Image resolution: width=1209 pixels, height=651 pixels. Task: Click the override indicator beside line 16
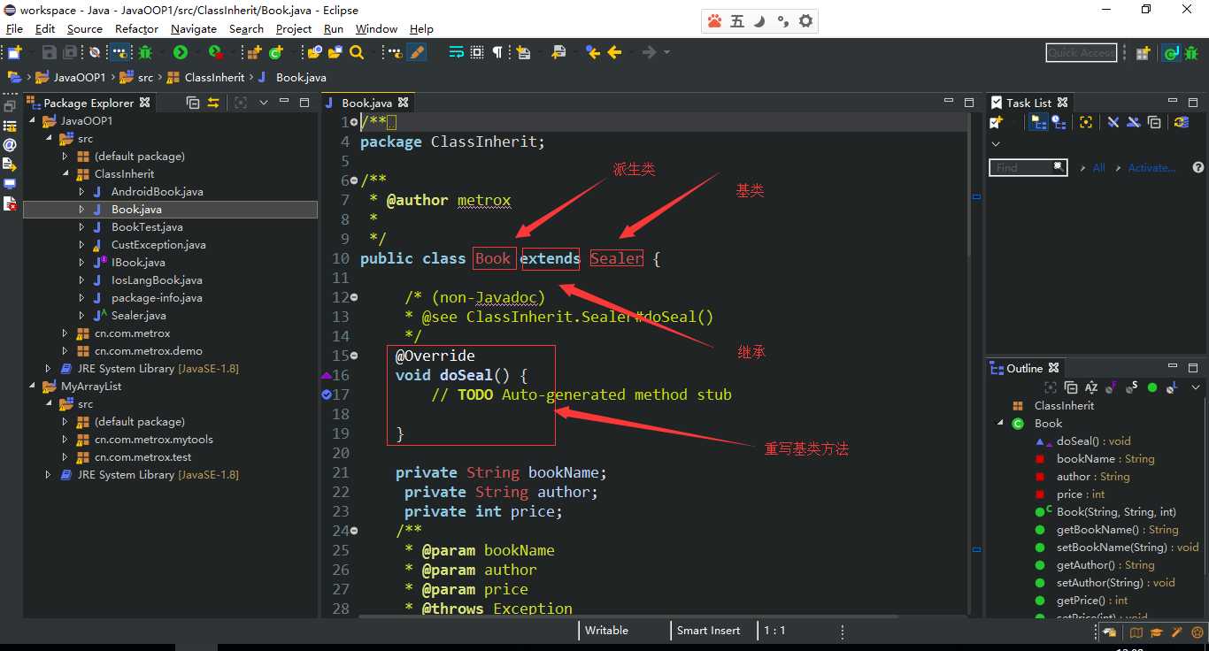click(326, 375)
